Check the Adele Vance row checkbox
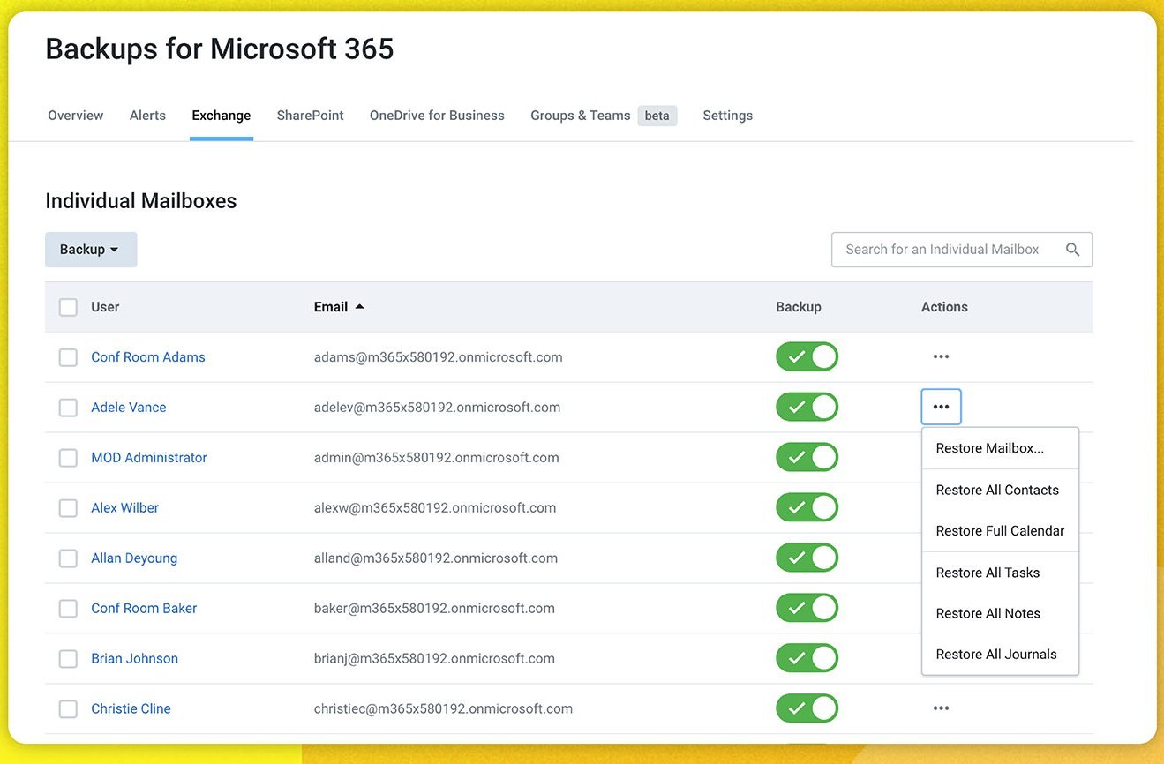This screenshot has height=764, width=1164. tap(68, 408)
